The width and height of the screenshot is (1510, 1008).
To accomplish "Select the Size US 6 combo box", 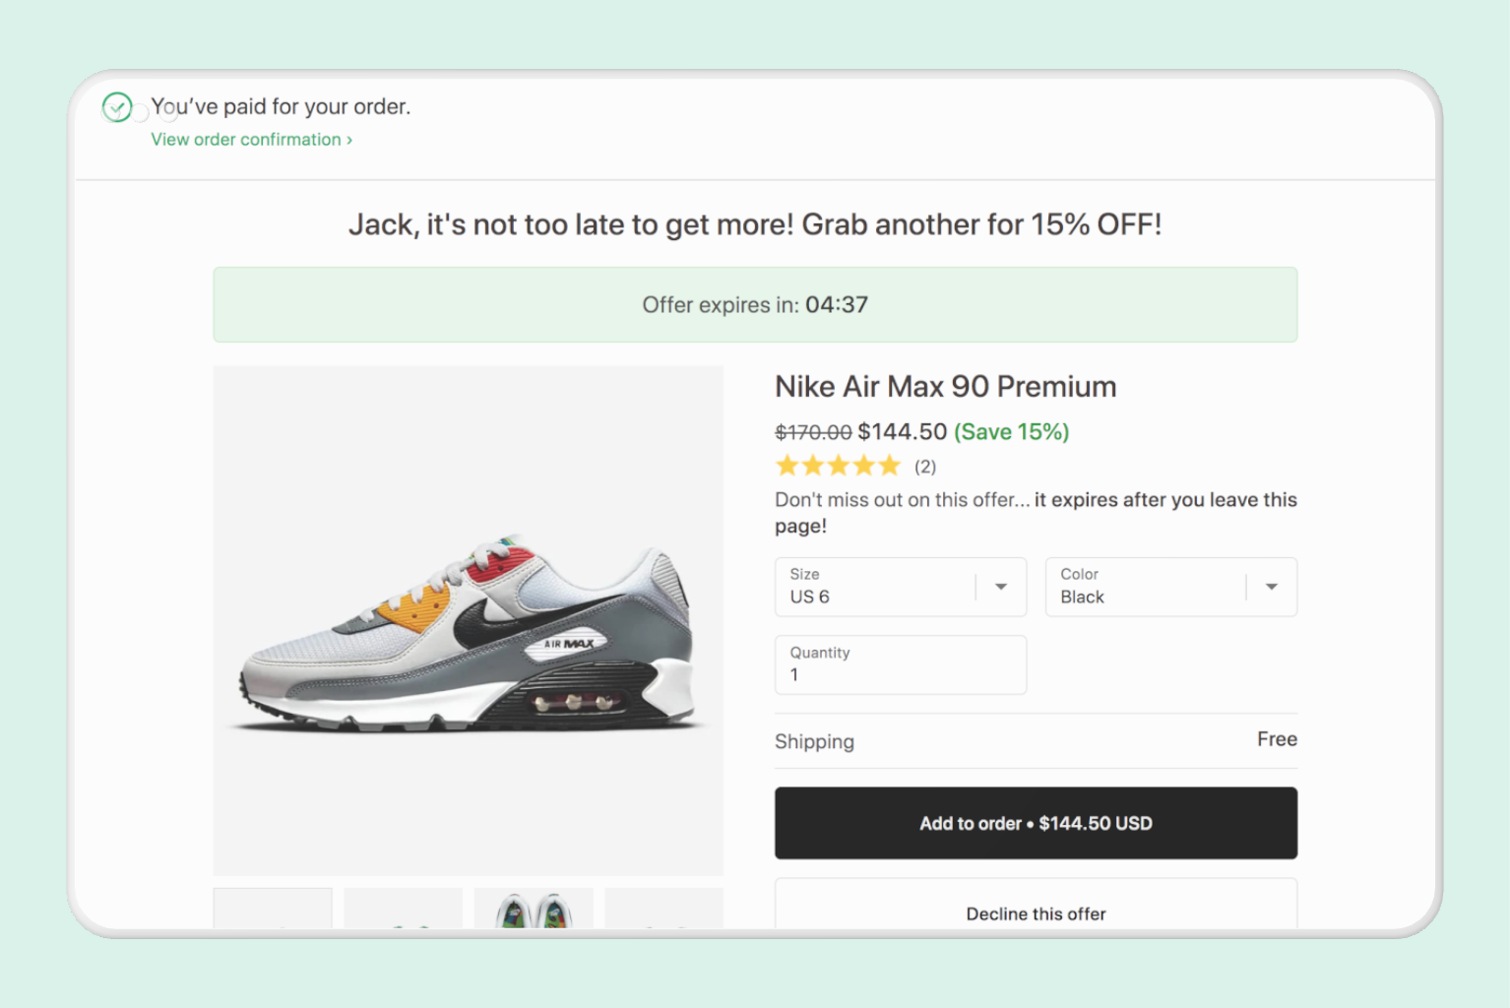I will (x=876, y=587).
